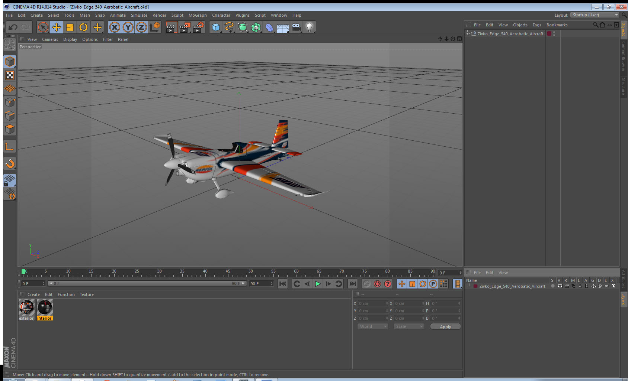
Task: Add a Light object
Action: (310, 27)
